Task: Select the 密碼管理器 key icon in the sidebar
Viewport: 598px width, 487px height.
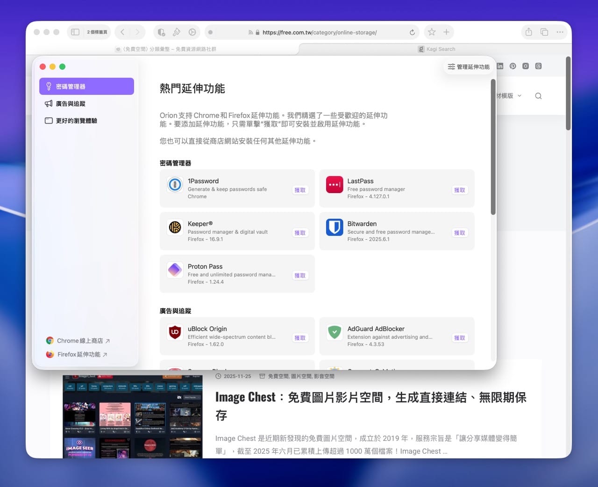Action: 49,86
